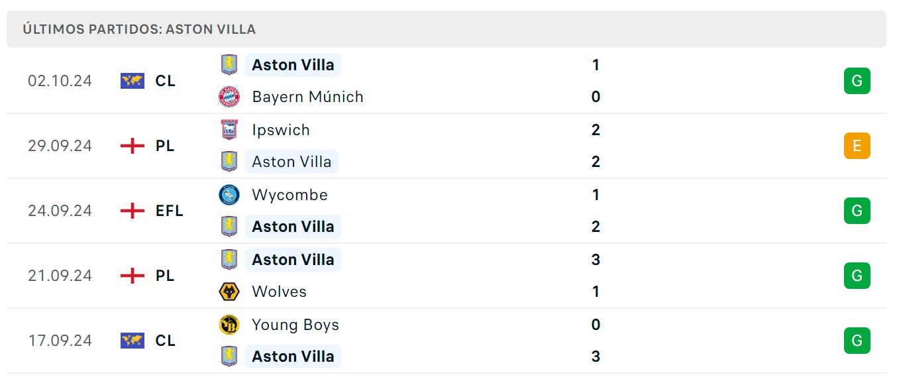
Task: Click the green G badge for the Young Boys match
Action: 857,341
